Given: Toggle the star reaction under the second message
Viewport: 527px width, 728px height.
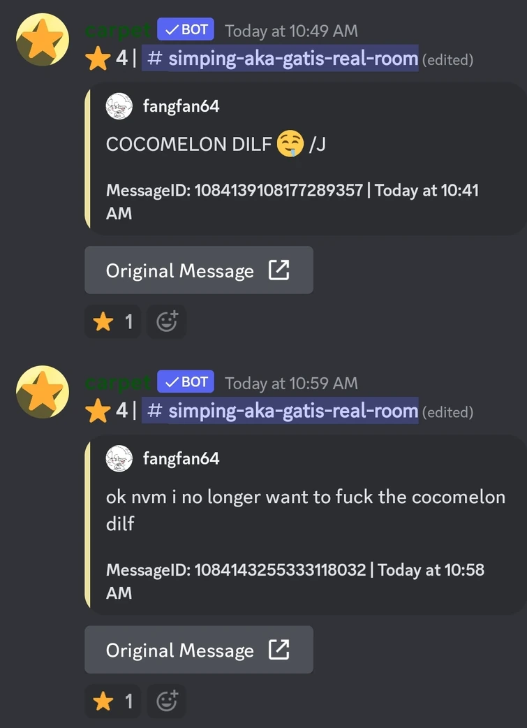Looking at the screenshot, I should [x=113, y=701].
